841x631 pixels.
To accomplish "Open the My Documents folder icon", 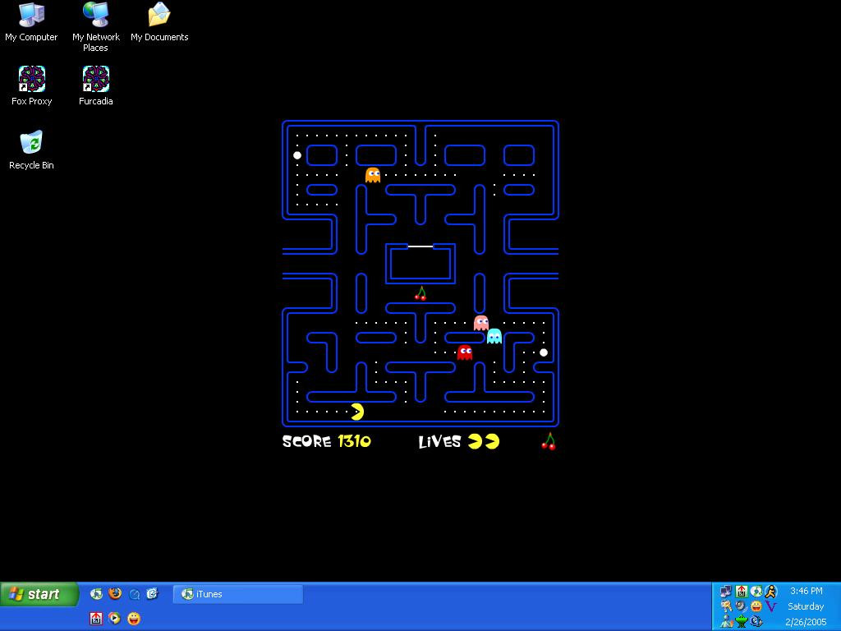I will pyautogui.click(x=159, y=22).
